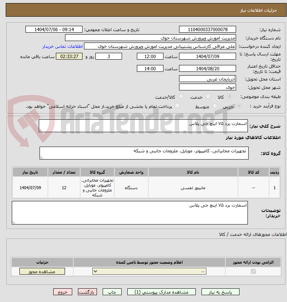Select the 'کالا/خدمت' radio button
The image size is (287, 302).
click(181, 96)
